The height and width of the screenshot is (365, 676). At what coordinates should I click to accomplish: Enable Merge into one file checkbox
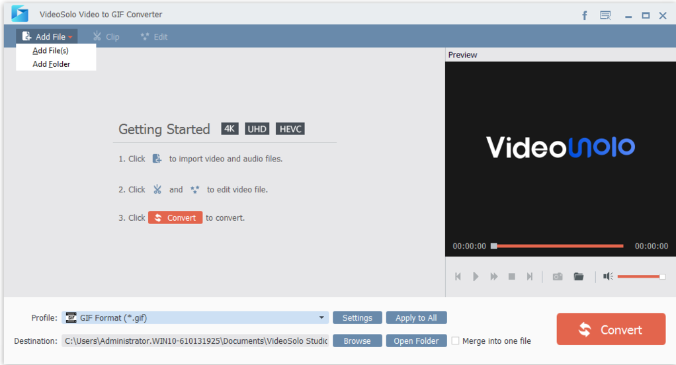[x=455, y=341]
